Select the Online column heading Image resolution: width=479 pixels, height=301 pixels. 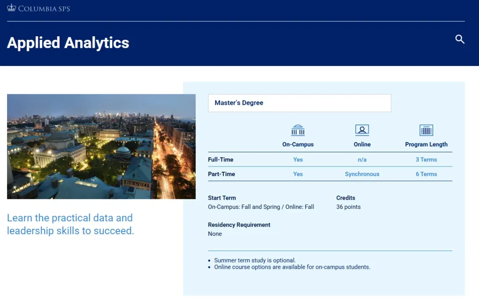[x=362, y=144]
